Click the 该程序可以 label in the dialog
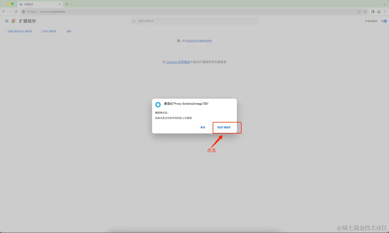 [162, 112]
